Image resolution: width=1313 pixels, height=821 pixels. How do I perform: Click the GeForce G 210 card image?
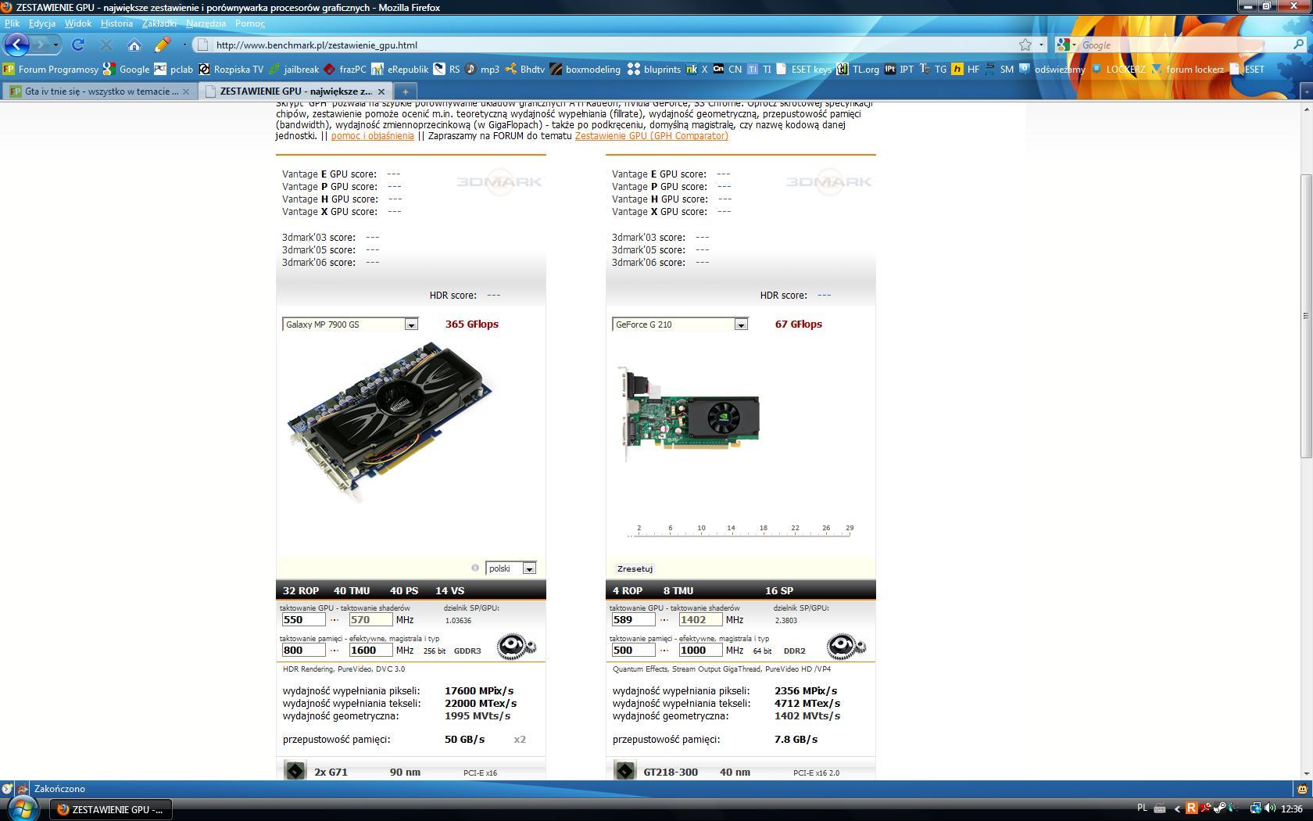(x=688, y=414)
